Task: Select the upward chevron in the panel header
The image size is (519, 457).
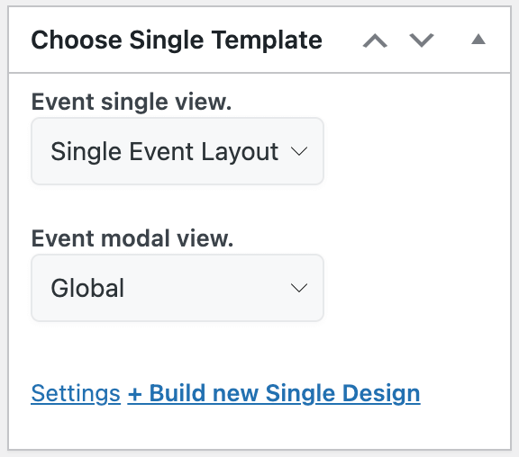Action: click(x=375, y=40)
